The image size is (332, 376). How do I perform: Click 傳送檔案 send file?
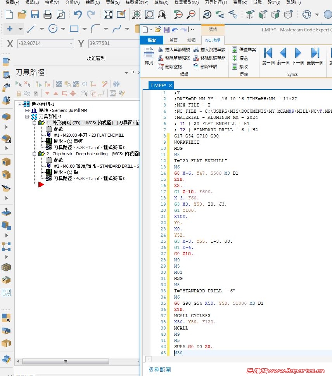pyautogui.click(x=244, y=50)
